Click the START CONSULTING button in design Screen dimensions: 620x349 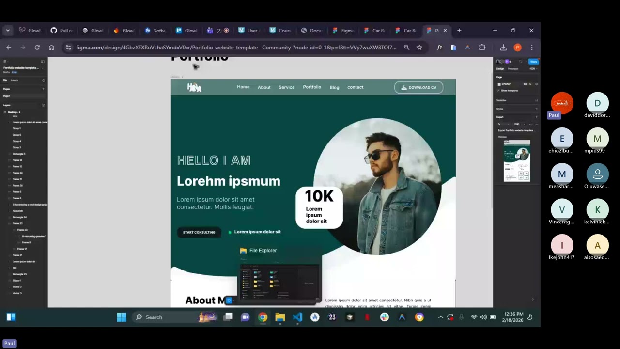pos(199,232)
